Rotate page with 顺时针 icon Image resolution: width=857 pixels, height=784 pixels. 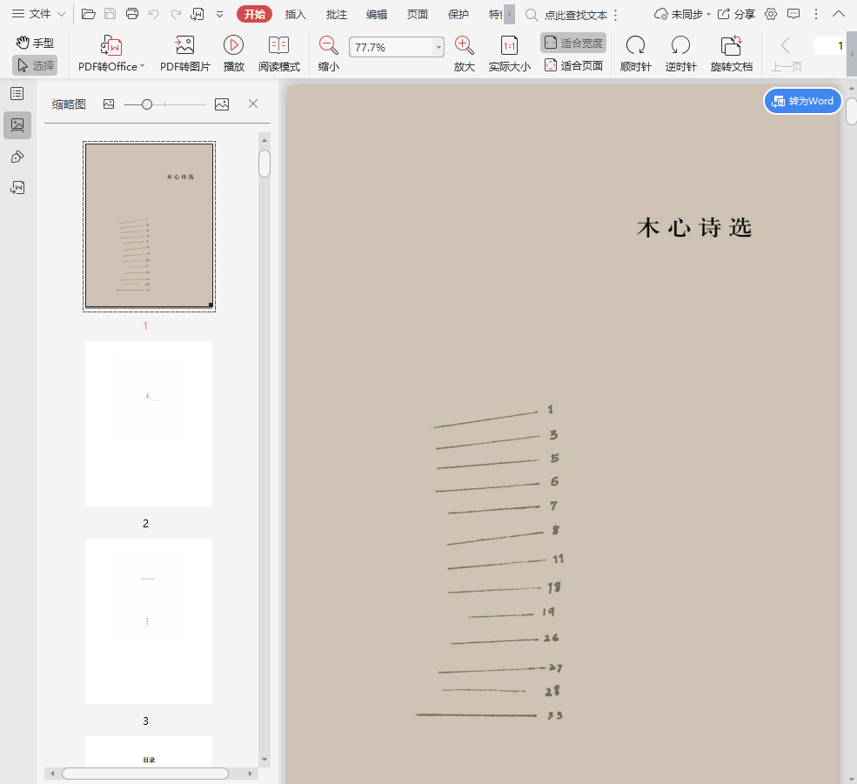point(635,46)
